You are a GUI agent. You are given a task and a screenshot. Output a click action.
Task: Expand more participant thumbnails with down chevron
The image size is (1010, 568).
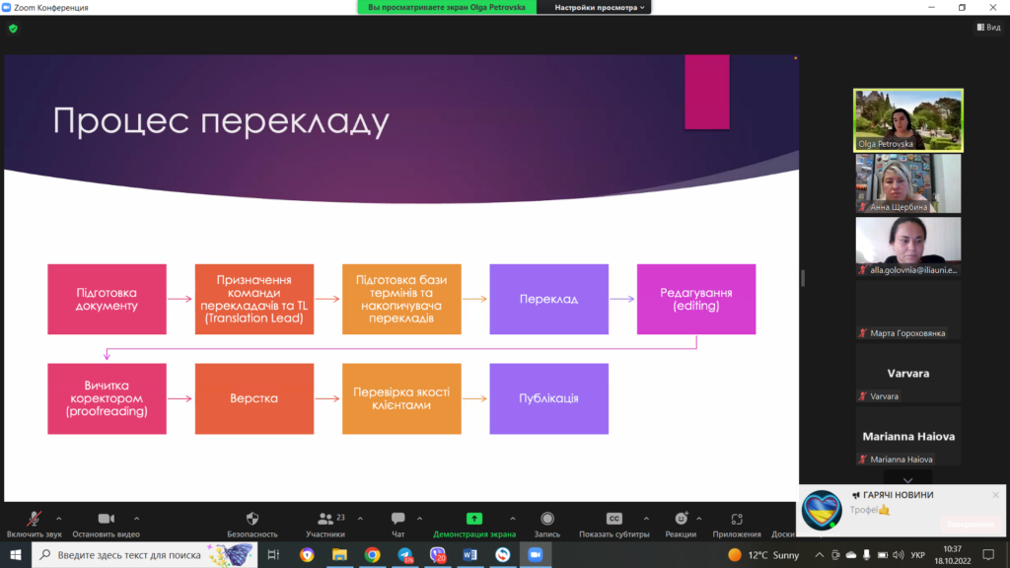coord(907,477)
